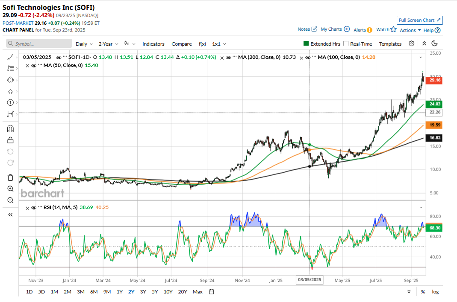
Task: Open the Daily frequency dropdown
Action: coord(84,44)
